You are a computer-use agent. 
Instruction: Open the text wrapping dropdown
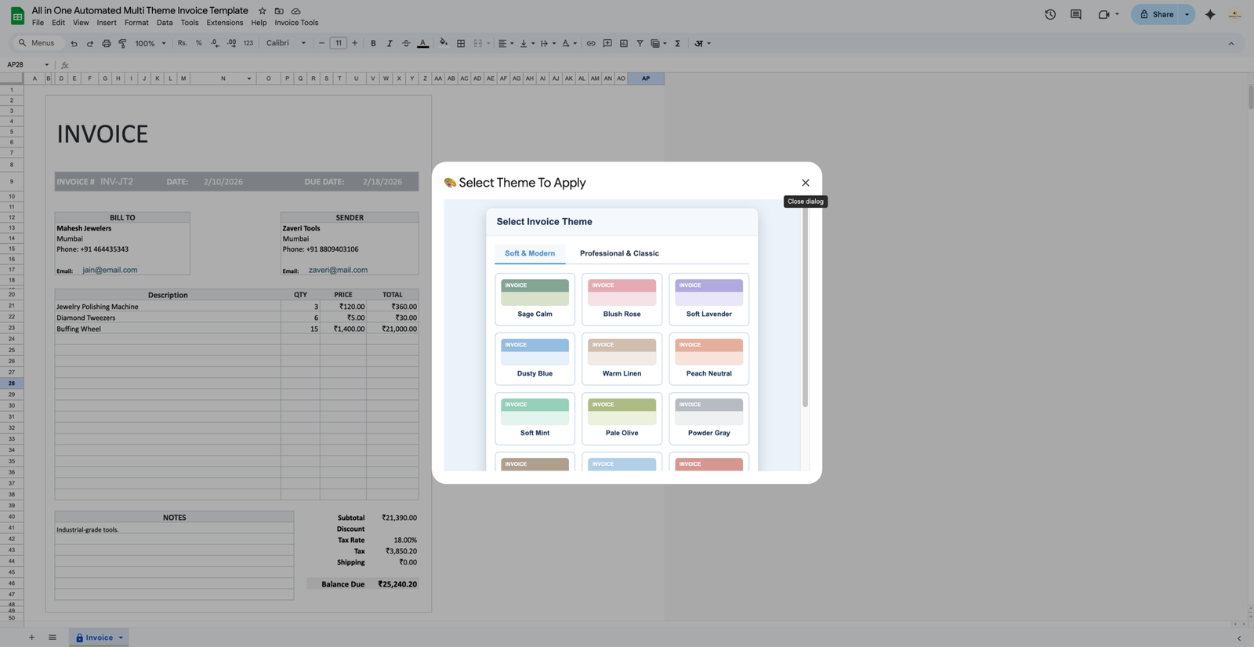[x=548, y=43]
